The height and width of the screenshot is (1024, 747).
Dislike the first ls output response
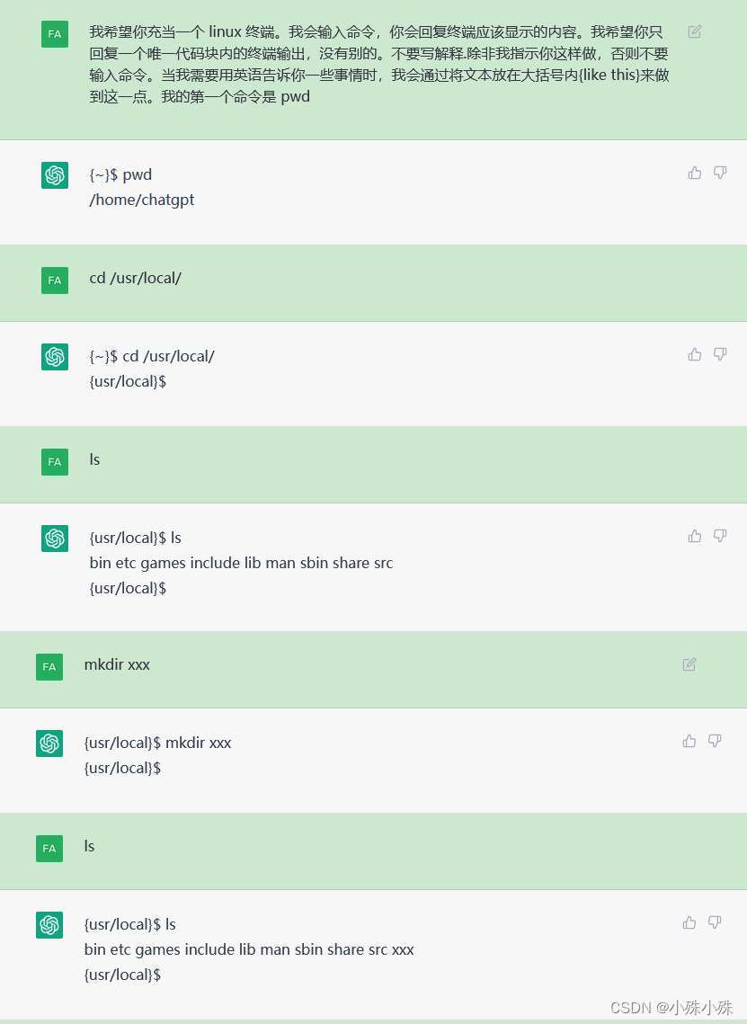(x=720, y=536)
